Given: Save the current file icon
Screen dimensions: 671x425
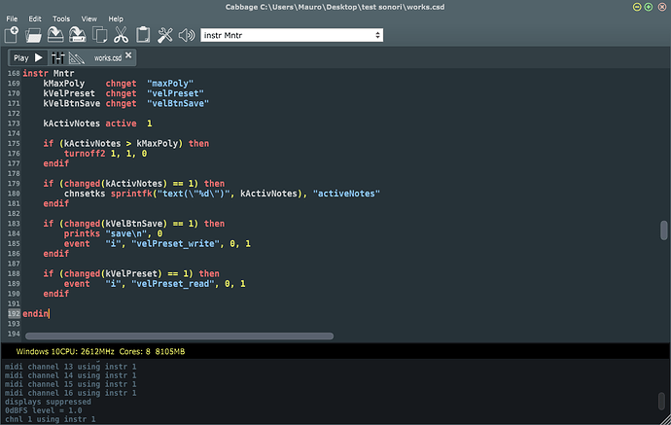Looking at the screenshot, I should (55, 35).
